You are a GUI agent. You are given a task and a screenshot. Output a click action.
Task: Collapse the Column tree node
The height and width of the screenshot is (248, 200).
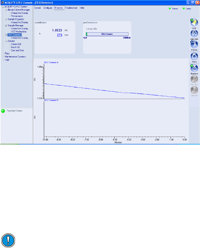click(6, 41)
